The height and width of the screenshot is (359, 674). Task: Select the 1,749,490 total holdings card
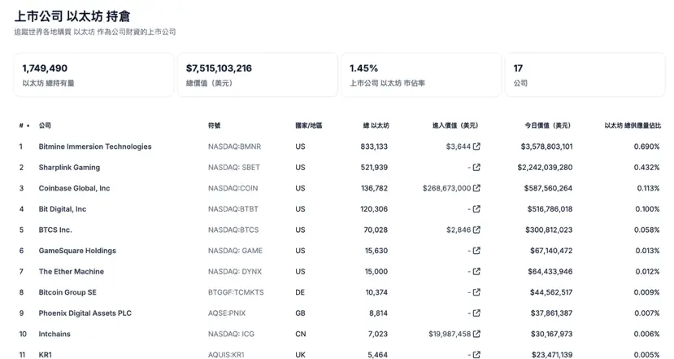93,75
